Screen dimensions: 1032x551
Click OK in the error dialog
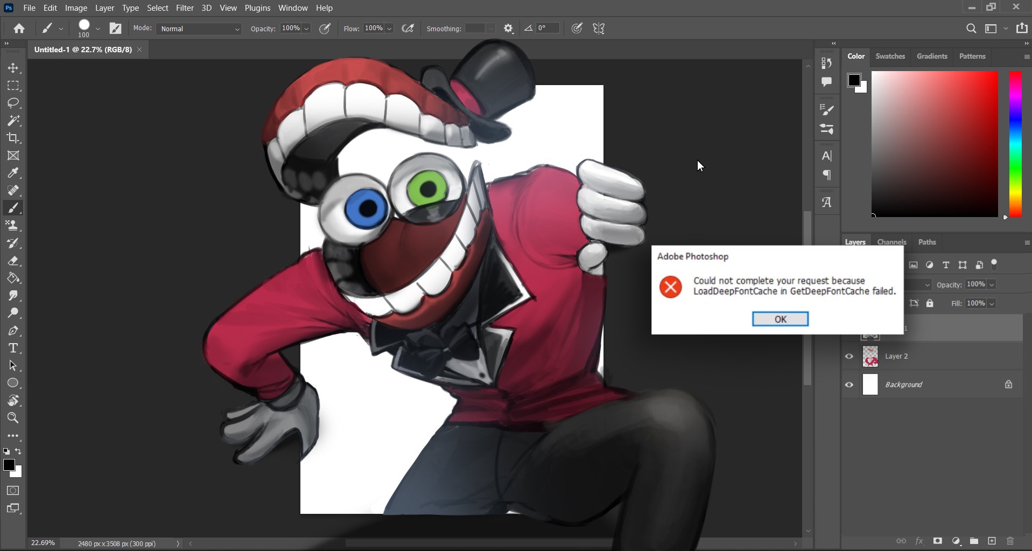[780, 319]
